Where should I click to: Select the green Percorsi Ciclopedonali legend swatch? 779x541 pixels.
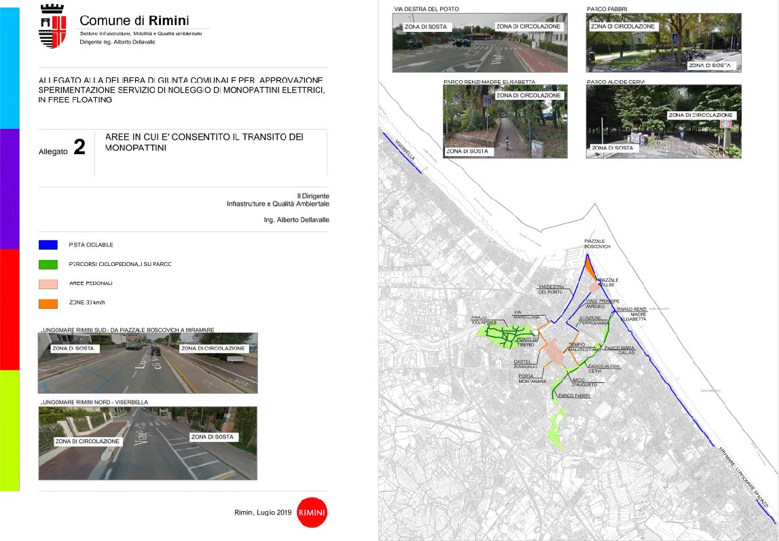click(48, 265)
